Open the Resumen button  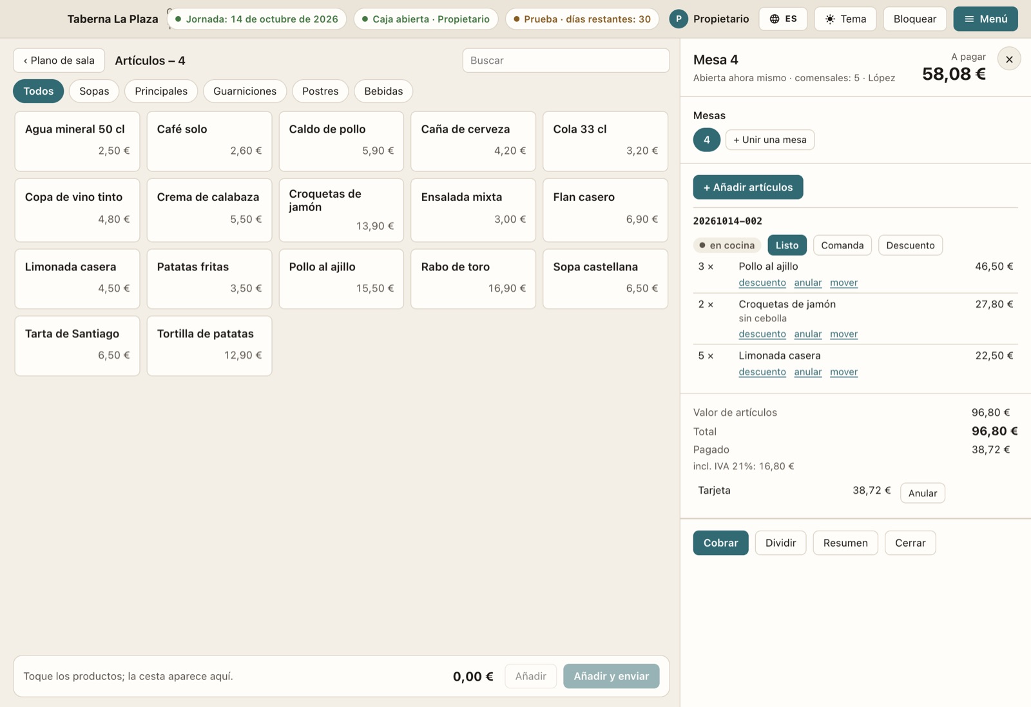pos(845,543)
